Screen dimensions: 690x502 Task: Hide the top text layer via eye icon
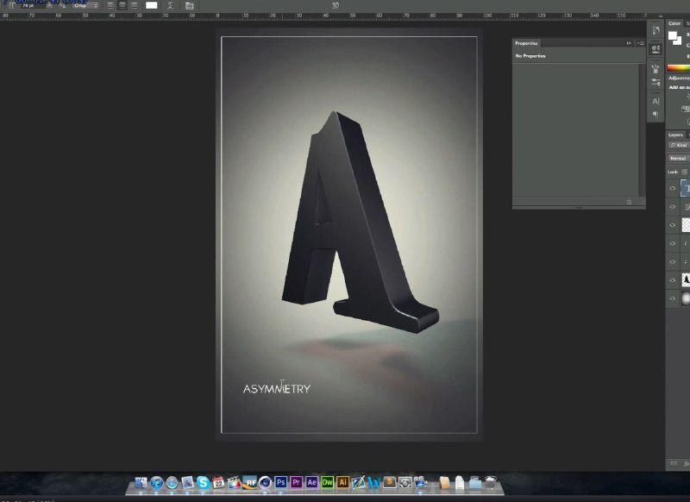(673, 188)
